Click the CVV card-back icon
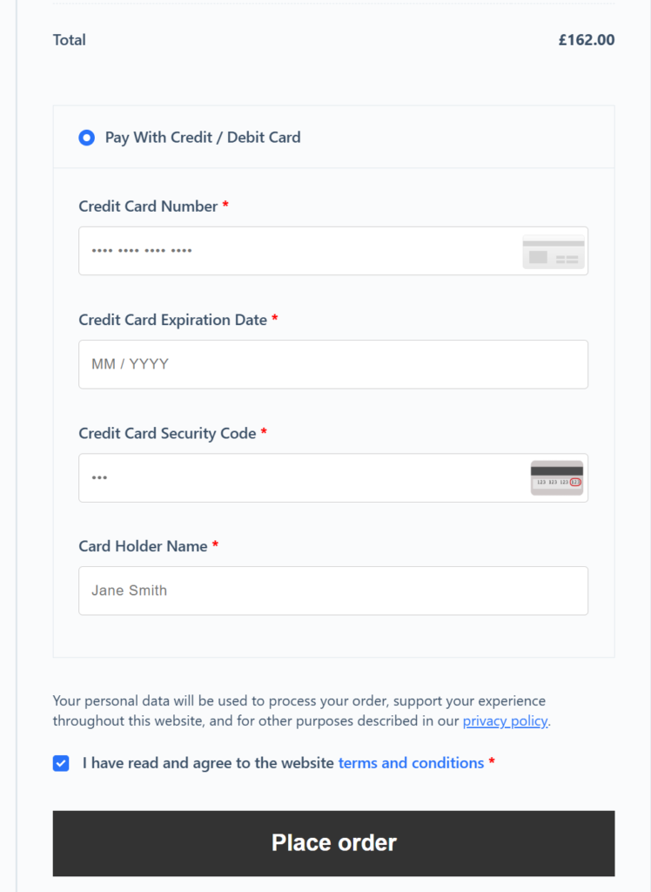Viewport: 651px width, 892px height. pyautogui.click(x=557, y=478)
